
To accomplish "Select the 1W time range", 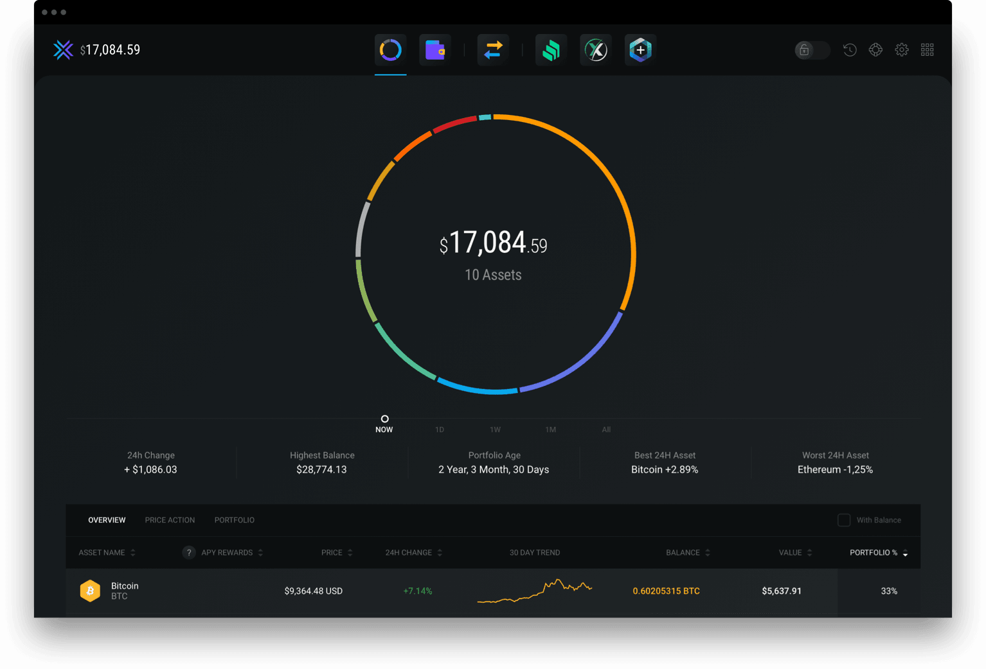I will pyautogui.click(x=495, y=430).
